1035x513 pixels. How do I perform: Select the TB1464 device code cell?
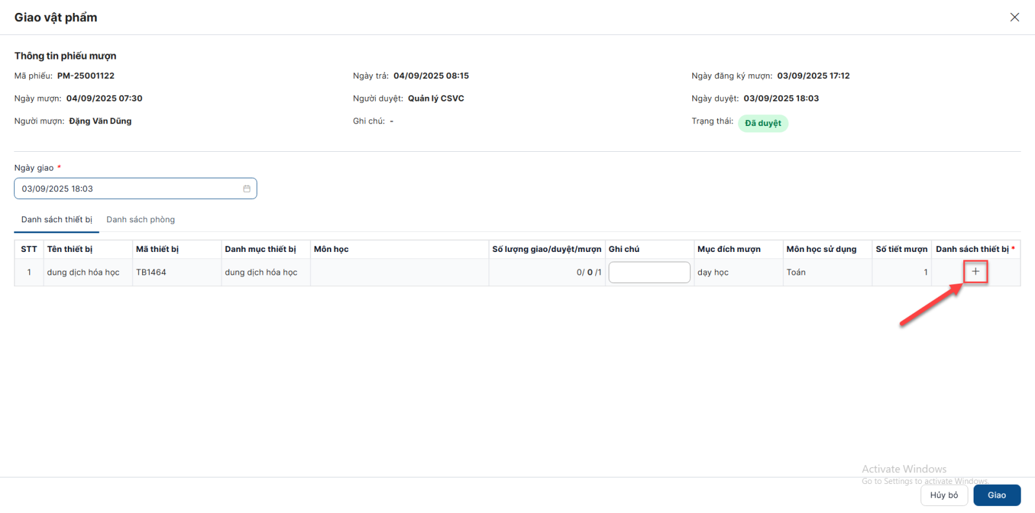pyautogui.click(x=151, y=273)
